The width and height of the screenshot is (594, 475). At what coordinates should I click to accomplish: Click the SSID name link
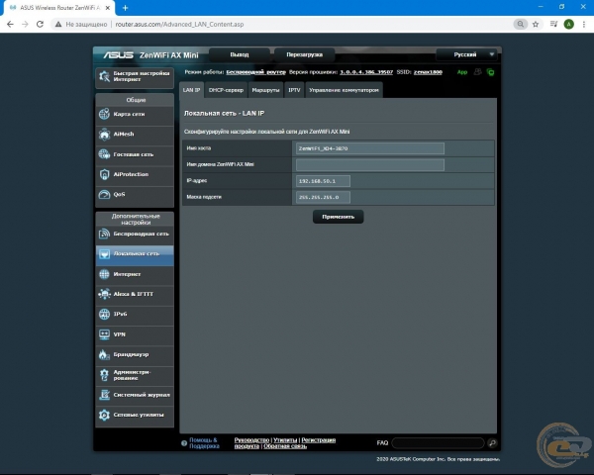428,72
